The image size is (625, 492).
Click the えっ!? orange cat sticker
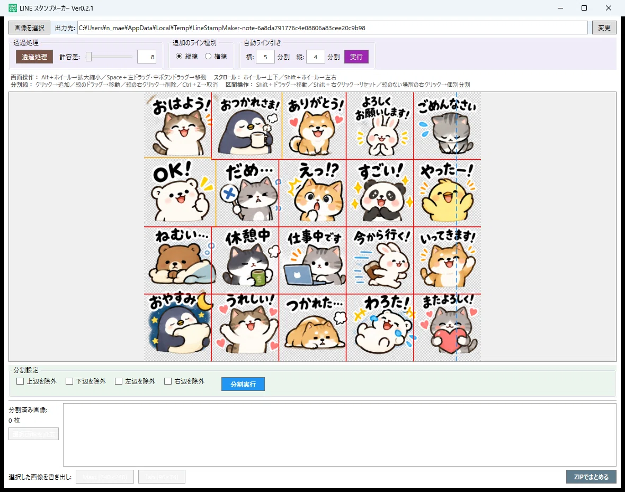[x=313, y=193]
